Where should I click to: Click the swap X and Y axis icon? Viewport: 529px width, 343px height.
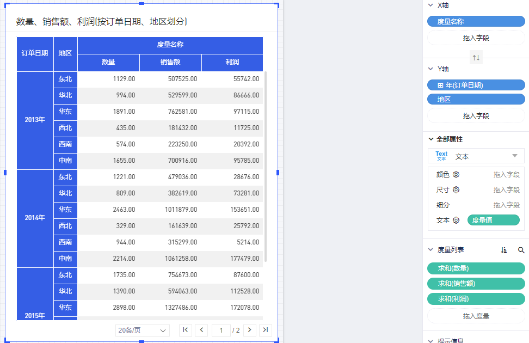[476, 58]
